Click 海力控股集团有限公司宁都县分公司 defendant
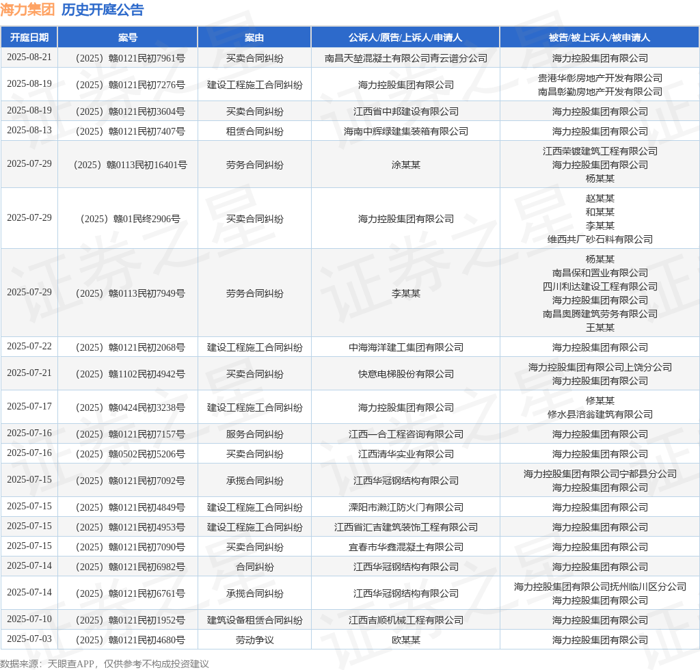The image size is (700, 670). tap(600, 474)
